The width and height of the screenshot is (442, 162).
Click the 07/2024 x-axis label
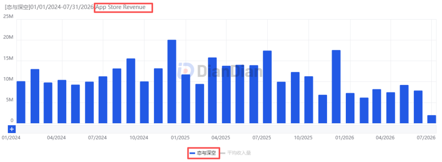pyautogui.click(x=97, y=138)
